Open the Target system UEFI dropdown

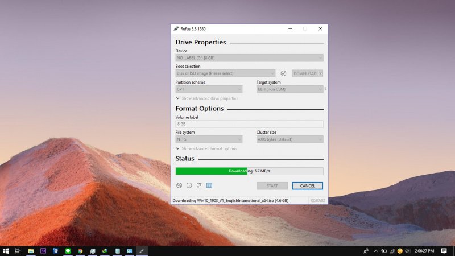click(x=289, y=89)
